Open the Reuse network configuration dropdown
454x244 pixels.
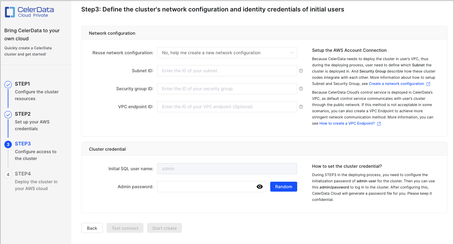(227, 53)
